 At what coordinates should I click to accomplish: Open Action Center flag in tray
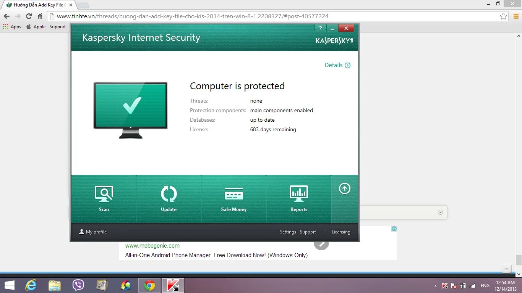(454, 286)
